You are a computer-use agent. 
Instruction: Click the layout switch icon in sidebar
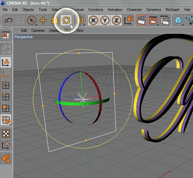click(x=6, y=36)
